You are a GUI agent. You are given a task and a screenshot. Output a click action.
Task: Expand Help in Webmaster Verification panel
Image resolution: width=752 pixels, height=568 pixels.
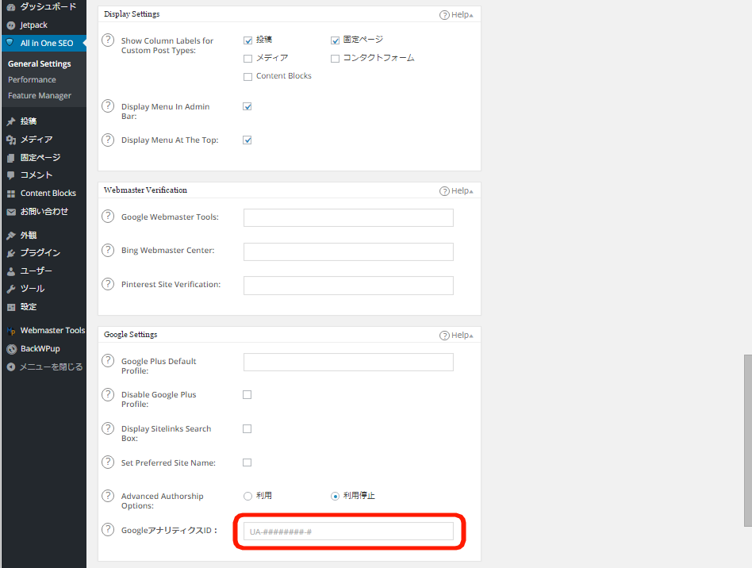coord(456,191)
